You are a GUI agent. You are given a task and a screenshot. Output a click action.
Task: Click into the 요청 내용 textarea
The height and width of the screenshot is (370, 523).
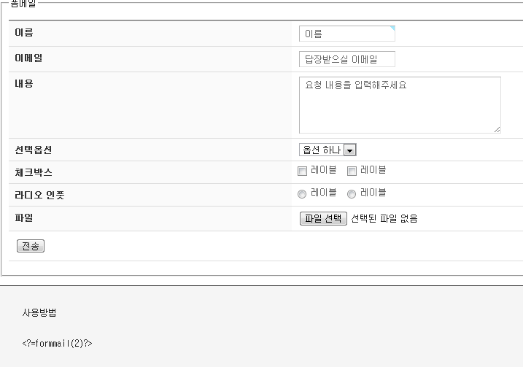400,104
